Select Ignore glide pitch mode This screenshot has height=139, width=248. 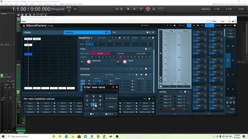[x=141, y=53]
